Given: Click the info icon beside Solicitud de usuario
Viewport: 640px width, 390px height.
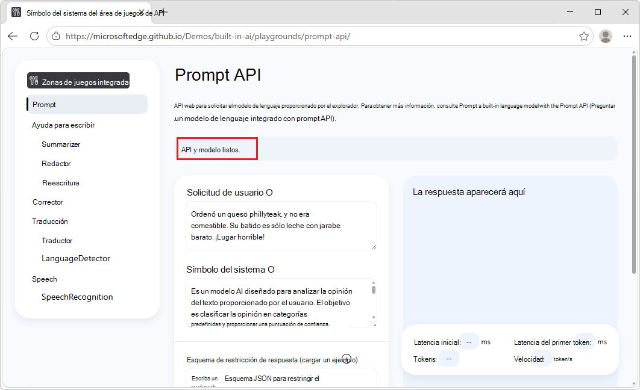Looking at the screenshot, I should coord(269,193).
